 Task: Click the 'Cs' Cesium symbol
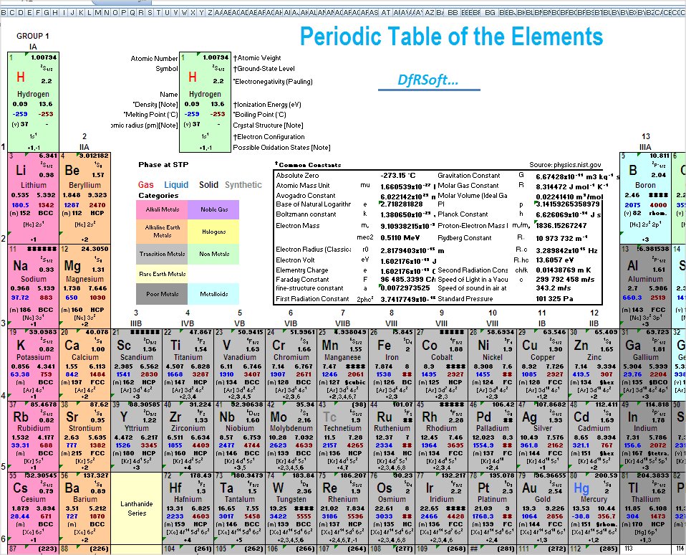(x=21, y=488)
